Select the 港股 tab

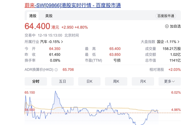click(x=33, y=16)
